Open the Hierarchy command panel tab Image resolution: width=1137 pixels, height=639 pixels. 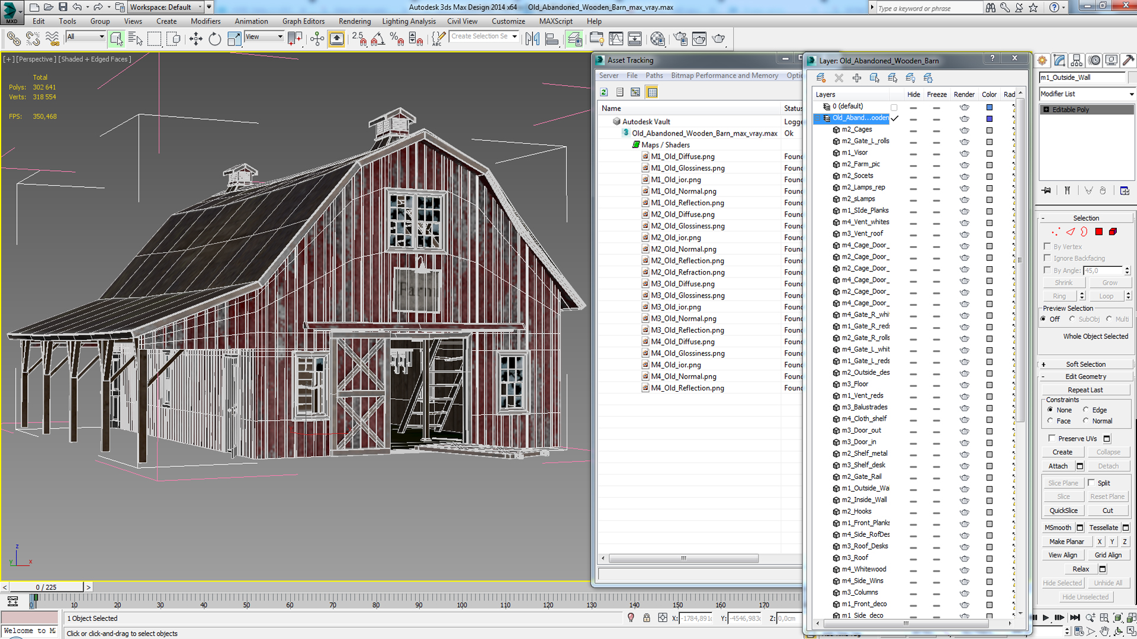click(x=1077, y=60)
